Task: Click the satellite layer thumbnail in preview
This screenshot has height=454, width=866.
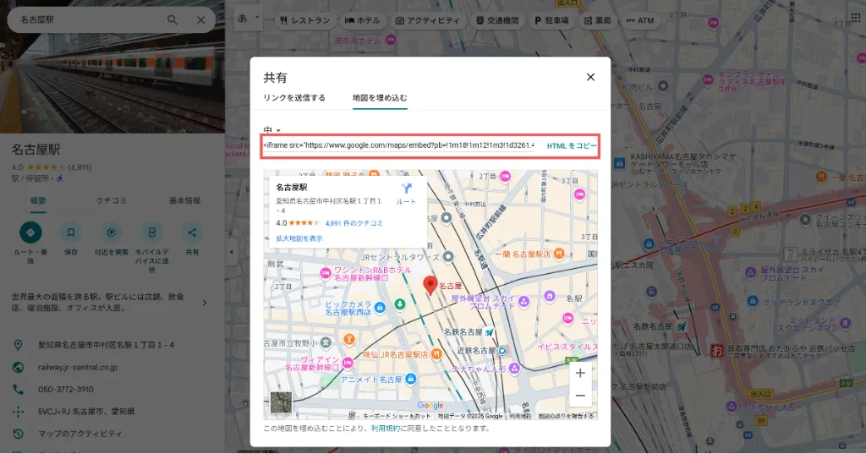Action: click(x=281, y=402)
